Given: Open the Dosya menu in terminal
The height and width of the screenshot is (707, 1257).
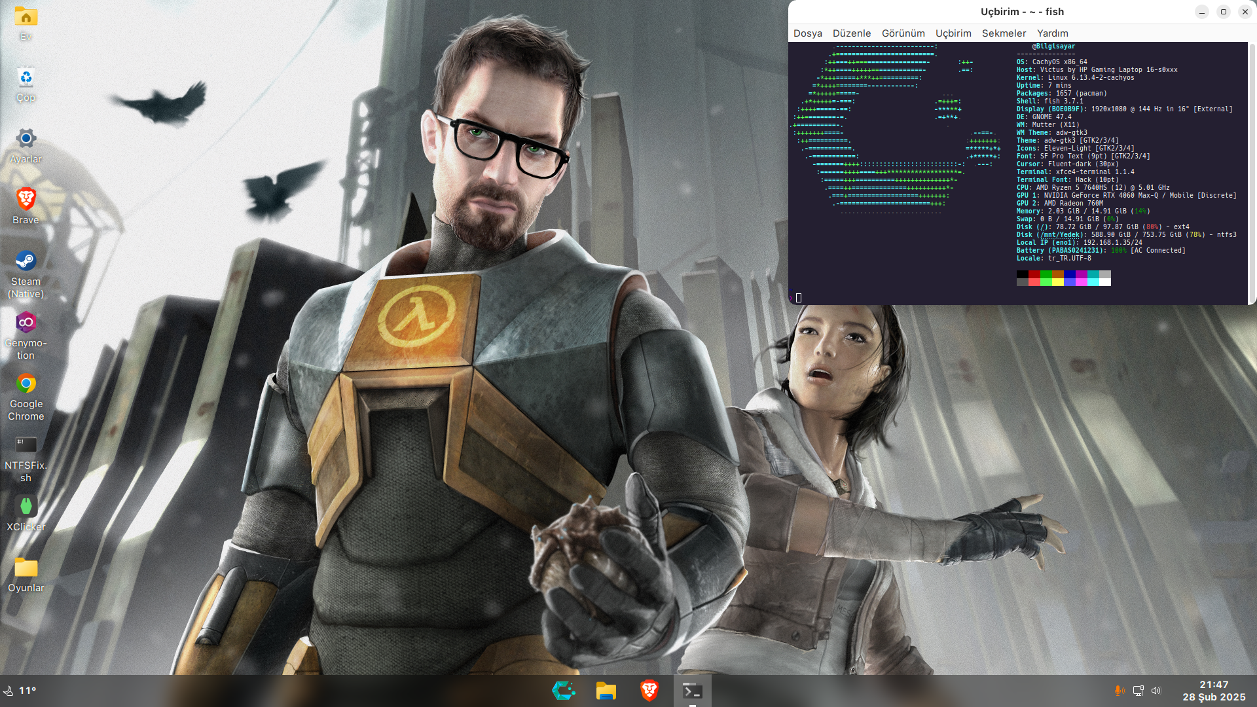Looking at the screenshot, I should pyautogui.click(x=808, y=33).
